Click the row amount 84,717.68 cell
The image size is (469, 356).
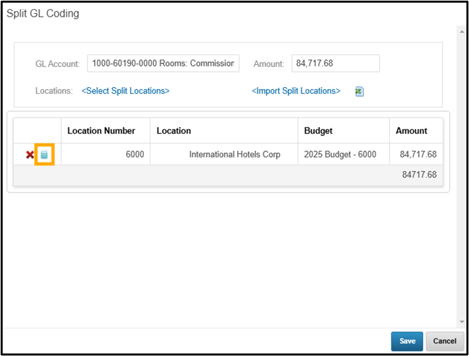[x=418, y=155]
